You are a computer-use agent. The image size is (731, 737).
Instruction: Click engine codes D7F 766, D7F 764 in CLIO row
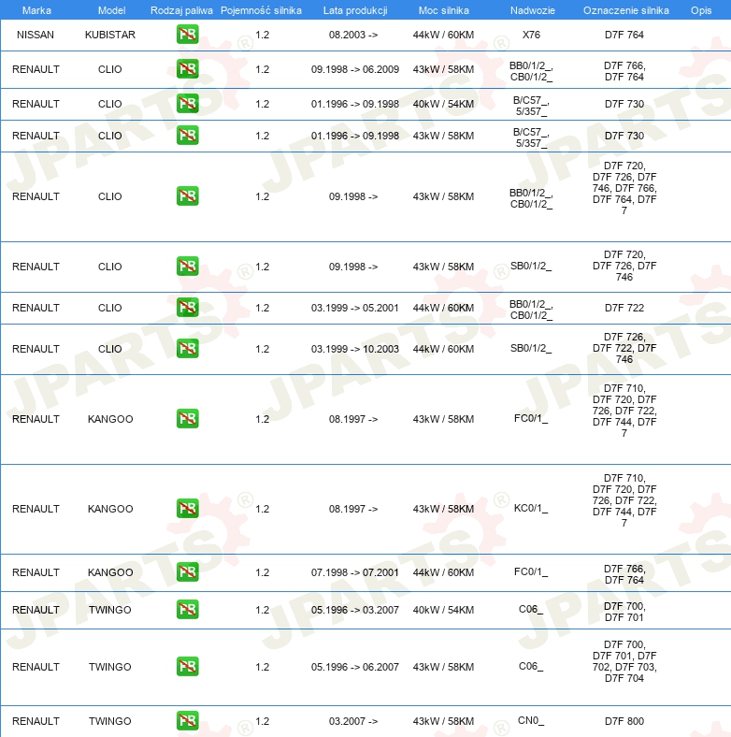(x=624, y=71)
